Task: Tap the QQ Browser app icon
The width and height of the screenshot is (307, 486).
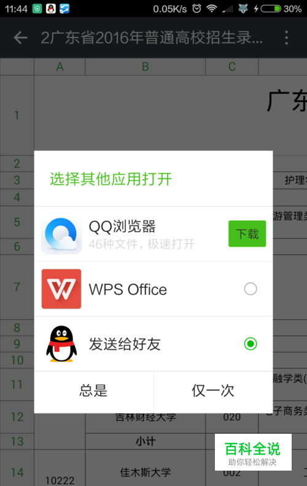Action: (61, 234)
